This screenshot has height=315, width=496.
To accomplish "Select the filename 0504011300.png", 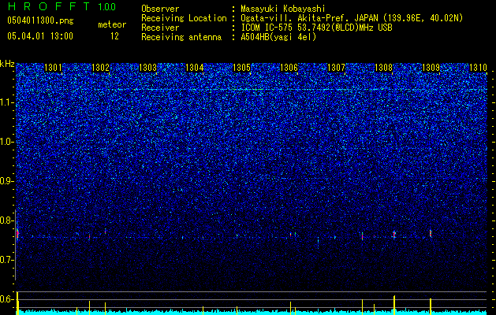I will point(40,21).
